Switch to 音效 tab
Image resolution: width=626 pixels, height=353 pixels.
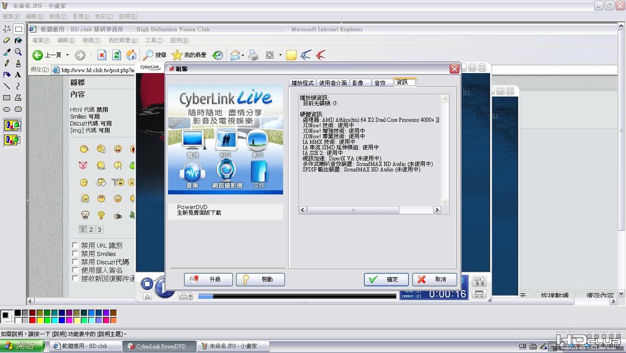pyautogui.click(x=382, y=83)
